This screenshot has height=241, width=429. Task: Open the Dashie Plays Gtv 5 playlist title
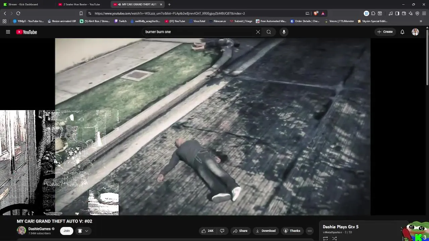(x=341, y=227)
